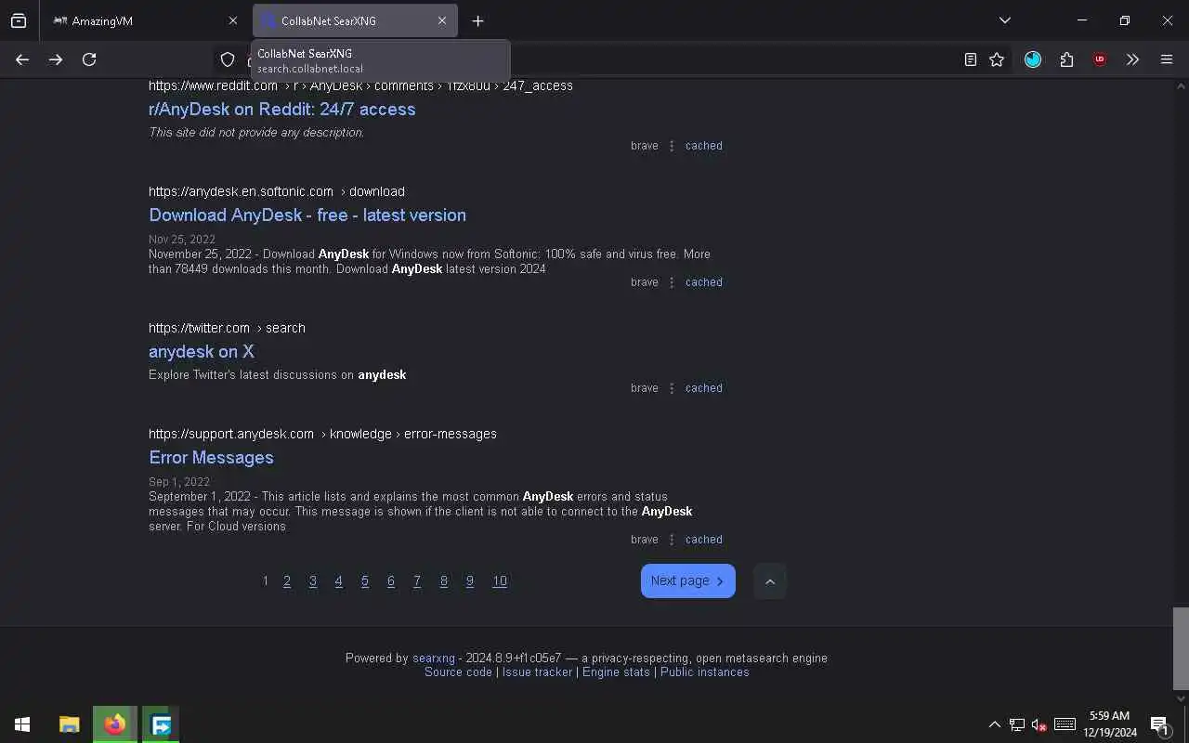Image resolution: width=1189 pixels, height=743 pixels.
Task: Click the back-to-top arrow button
Action: (770, 581)
